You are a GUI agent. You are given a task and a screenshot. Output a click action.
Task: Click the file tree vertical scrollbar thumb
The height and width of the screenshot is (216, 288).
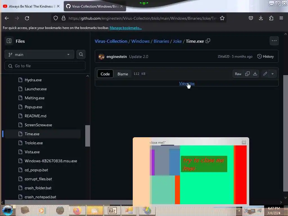pyautogui.click(x=88, y=136)
